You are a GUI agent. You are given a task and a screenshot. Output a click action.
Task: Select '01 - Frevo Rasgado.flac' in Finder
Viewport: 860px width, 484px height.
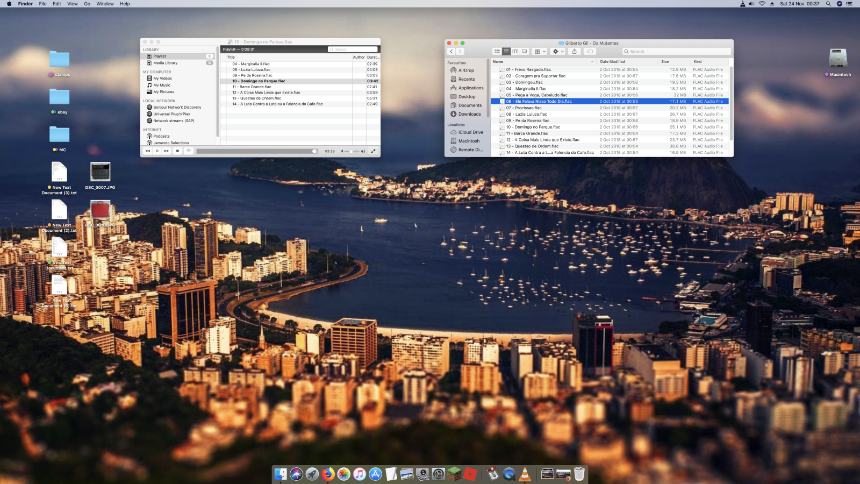(x=610, y=69)
